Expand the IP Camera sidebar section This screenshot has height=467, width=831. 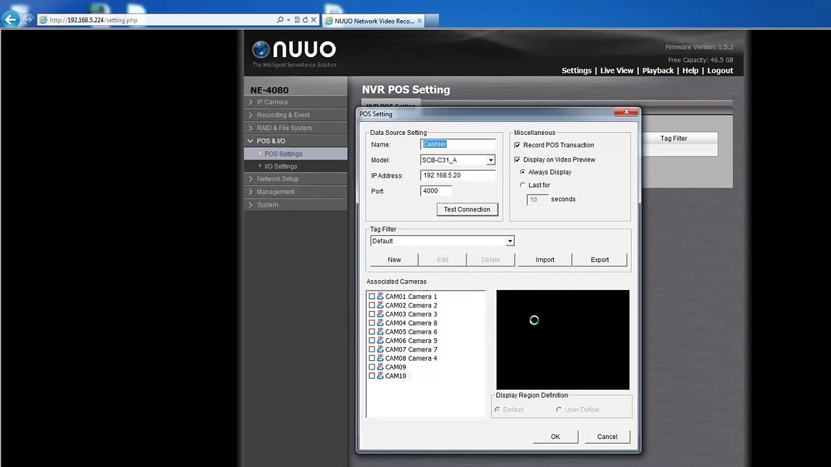(295, 102)
